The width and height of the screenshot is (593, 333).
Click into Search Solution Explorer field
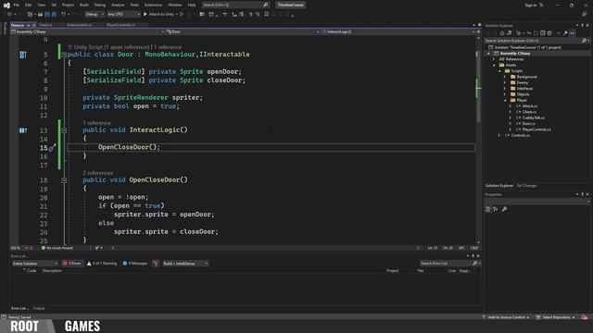coord(534,41)
